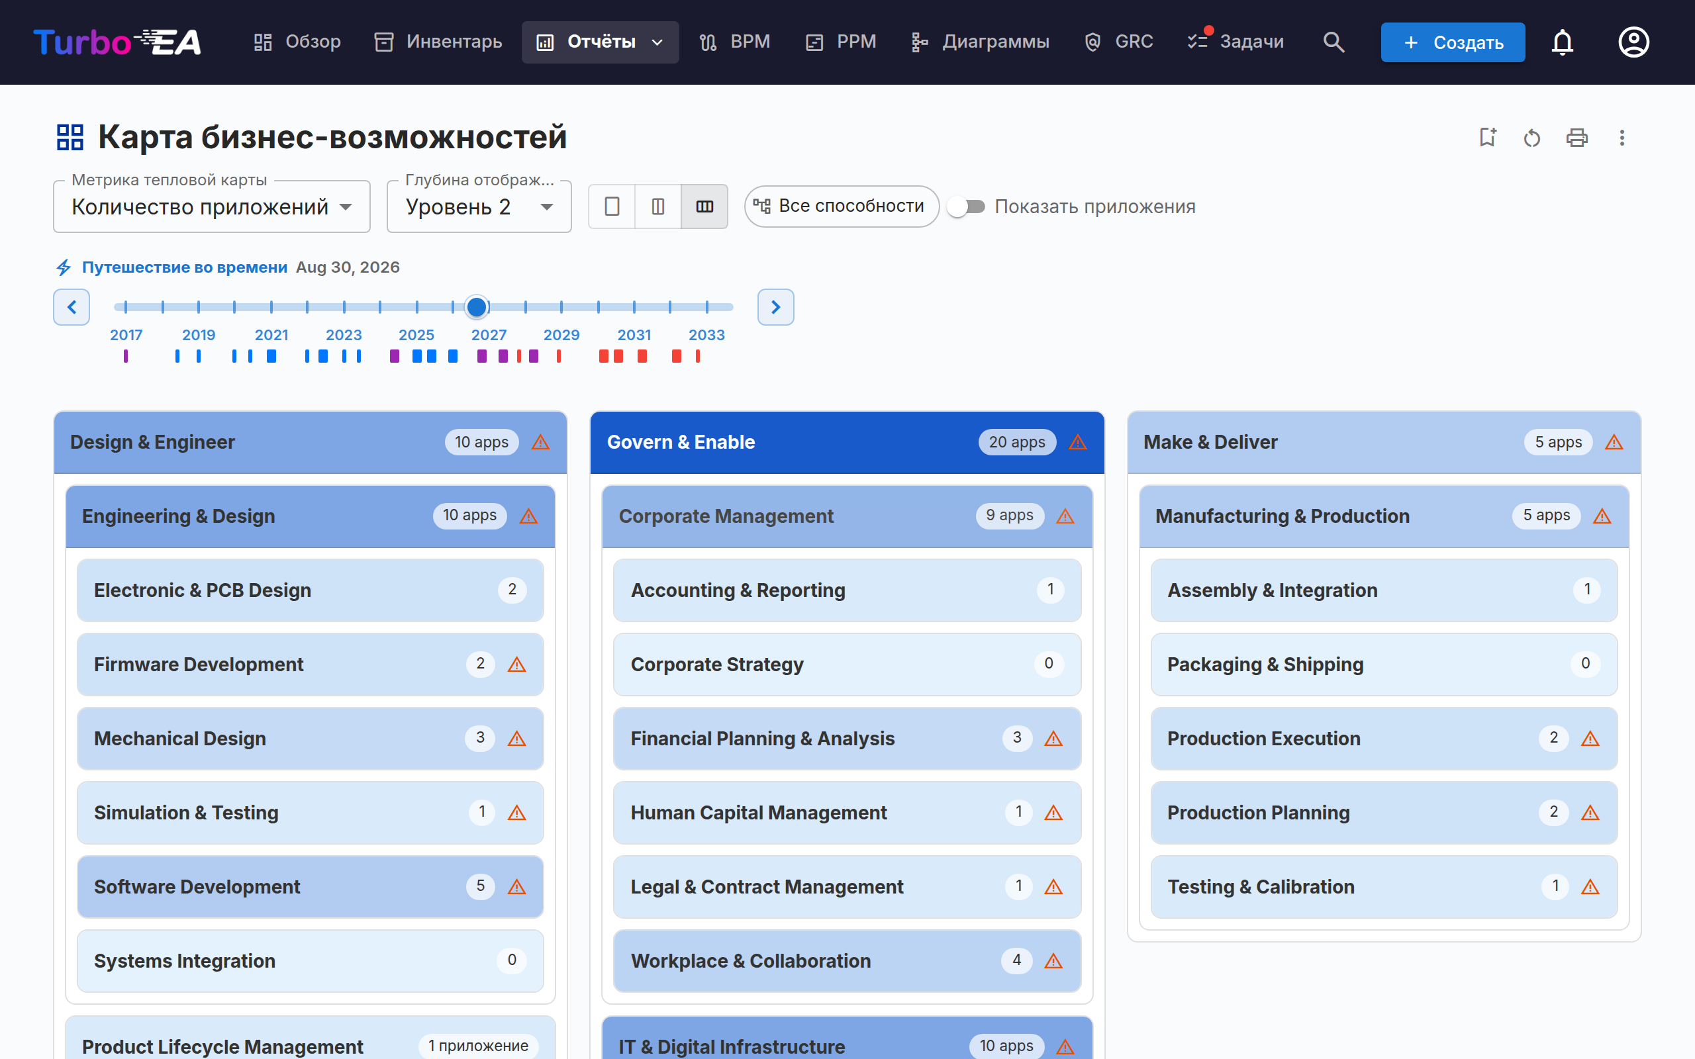Click warning icon on Simulation & Testing
This screenshot has height=1059, width=1695.
pos(517,813)
